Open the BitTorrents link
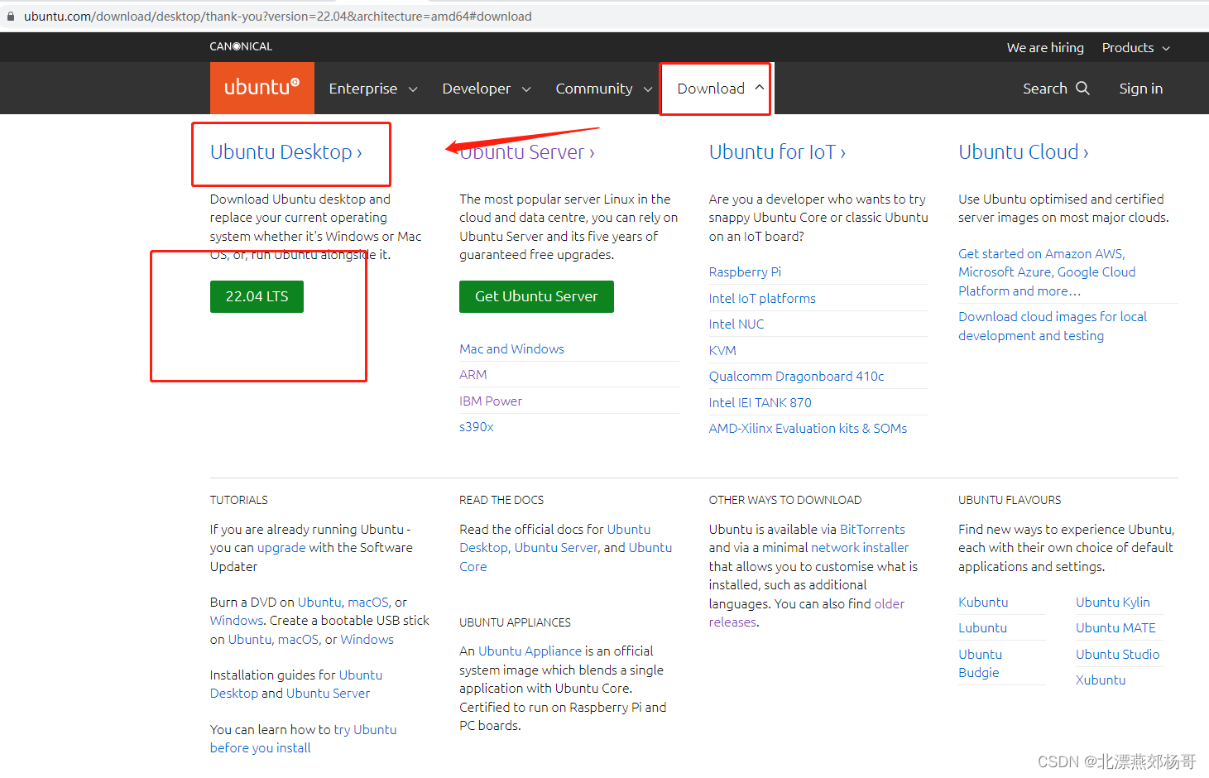The image size is (1209, 778). (872, 530)
